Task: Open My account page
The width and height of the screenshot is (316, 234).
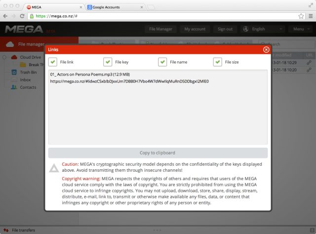Action: tap(195, 29)
